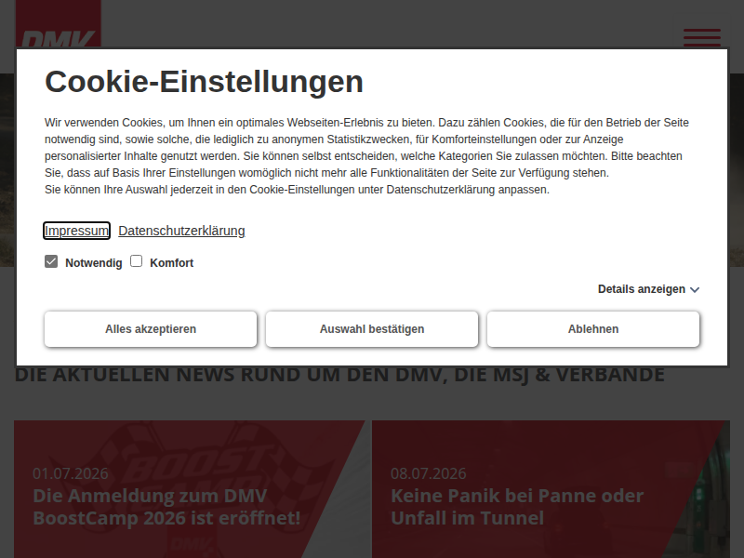Toggle the Notwendig checkbox
Image resolution: width=744 pixels, height=558 pixels.
[x=51, y=261]
